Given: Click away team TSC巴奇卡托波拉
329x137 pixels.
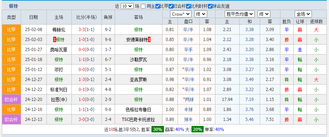Looking at the screenshot, I should tap(139, 120).
